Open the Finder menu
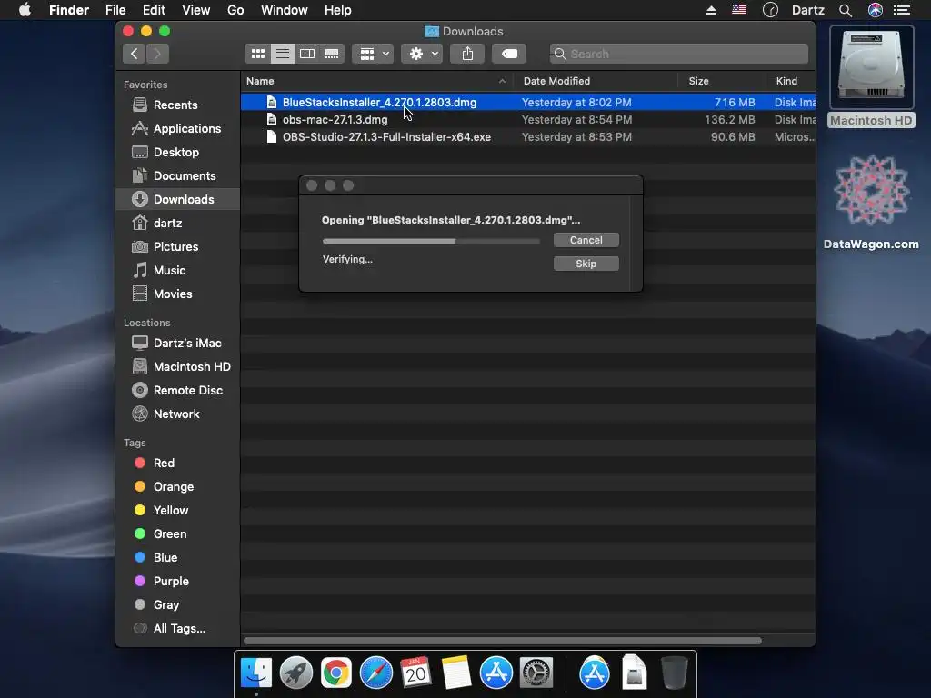This screenshot has height=698, width=931. pos(69,10)
